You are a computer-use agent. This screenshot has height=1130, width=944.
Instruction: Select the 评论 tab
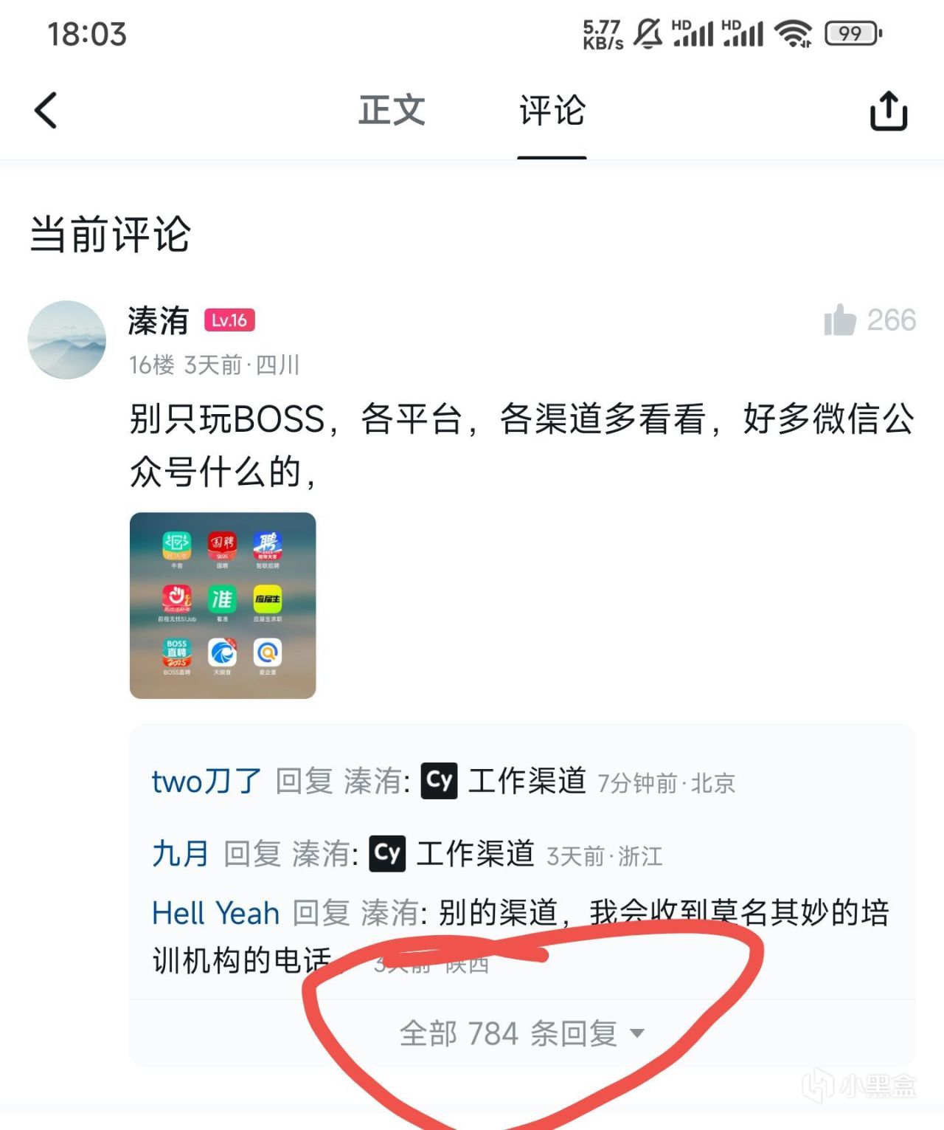(552, 111)
